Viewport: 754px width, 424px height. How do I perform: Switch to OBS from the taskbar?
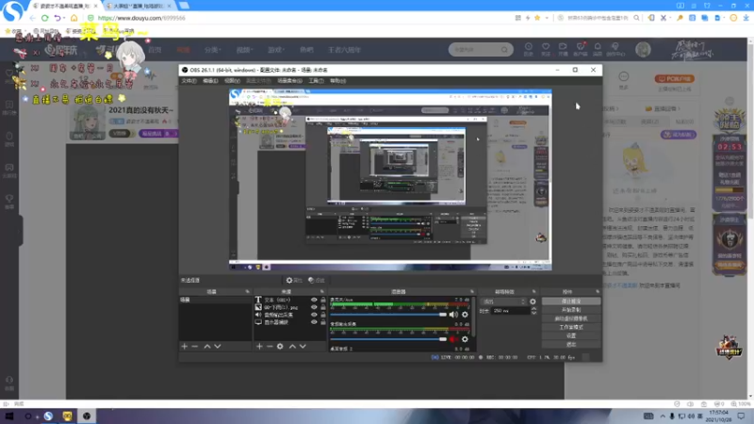[87, 416]
